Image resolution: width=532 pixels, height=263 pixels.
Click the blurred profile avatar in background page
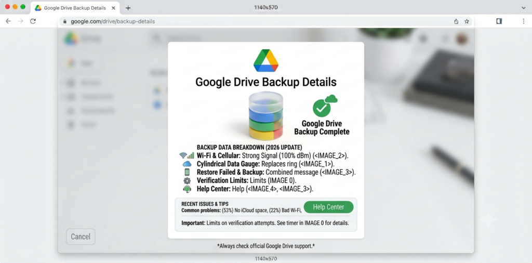tap(462, 38)
